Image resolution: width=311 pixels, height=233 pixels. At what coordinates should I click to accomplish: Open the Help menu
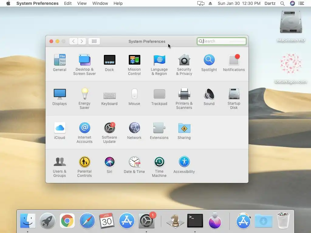pos(118,3)
